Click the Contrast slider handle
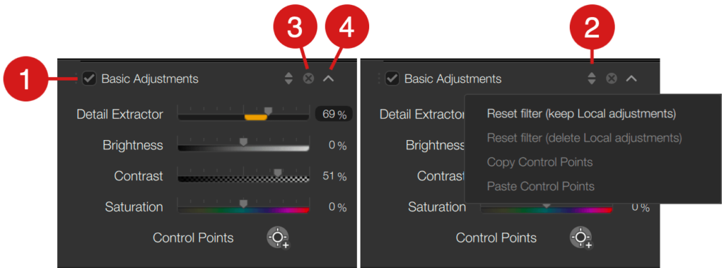 tap(277, 173)
